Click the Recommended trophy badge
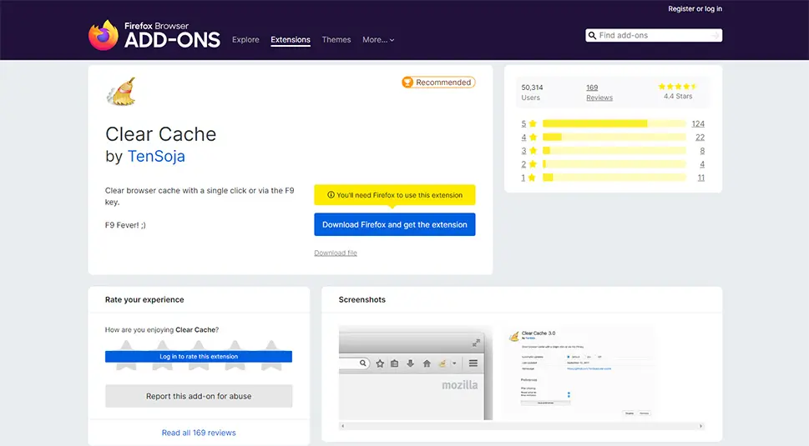Viewport: 809px width, 446px height. [x=438, y=83]
